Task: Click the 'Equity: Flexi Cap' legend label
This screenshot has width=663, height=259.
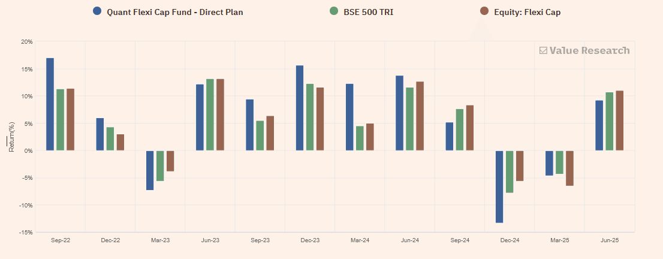Action: tap(528, 12)
